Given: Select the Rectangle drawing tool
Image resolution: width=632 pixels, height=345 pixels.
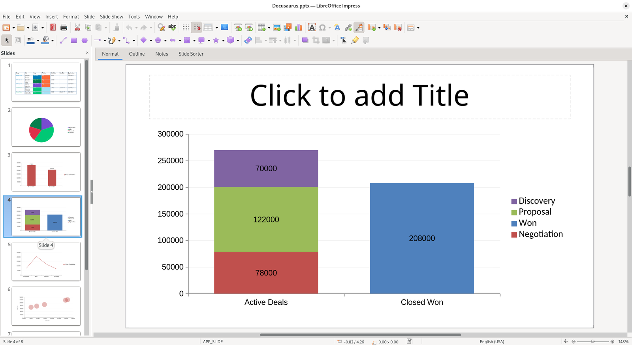Looking at the screenshot, I should [x=73, y=40].
